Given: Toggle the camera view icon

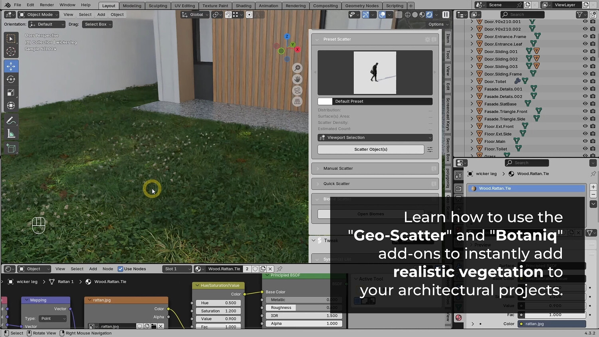Looking at the screenshot, I should click(297, 90).
